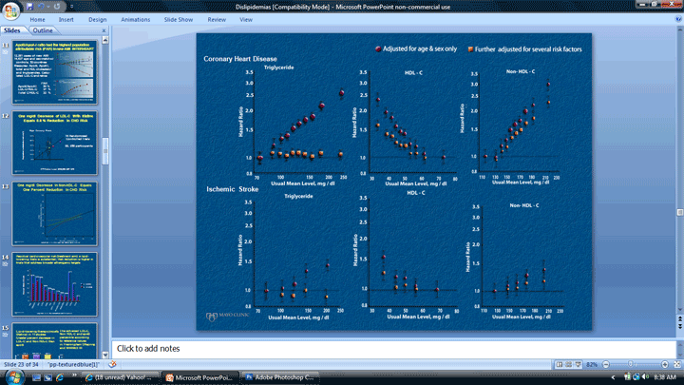
Task: Fit slide to current window
Action: pyautogui.click(x=677, y=364)
